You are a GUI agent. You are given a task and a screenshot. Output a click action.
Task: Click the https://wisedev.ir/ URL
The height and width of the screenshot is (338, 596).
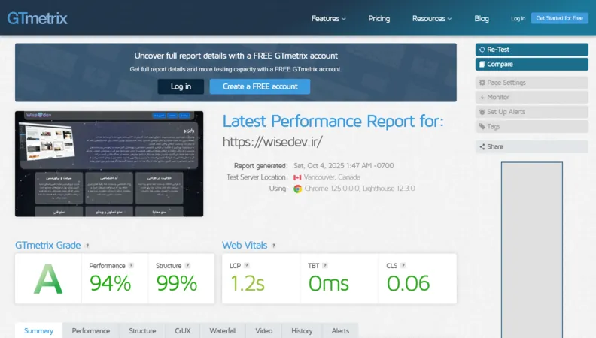[272, 142]
